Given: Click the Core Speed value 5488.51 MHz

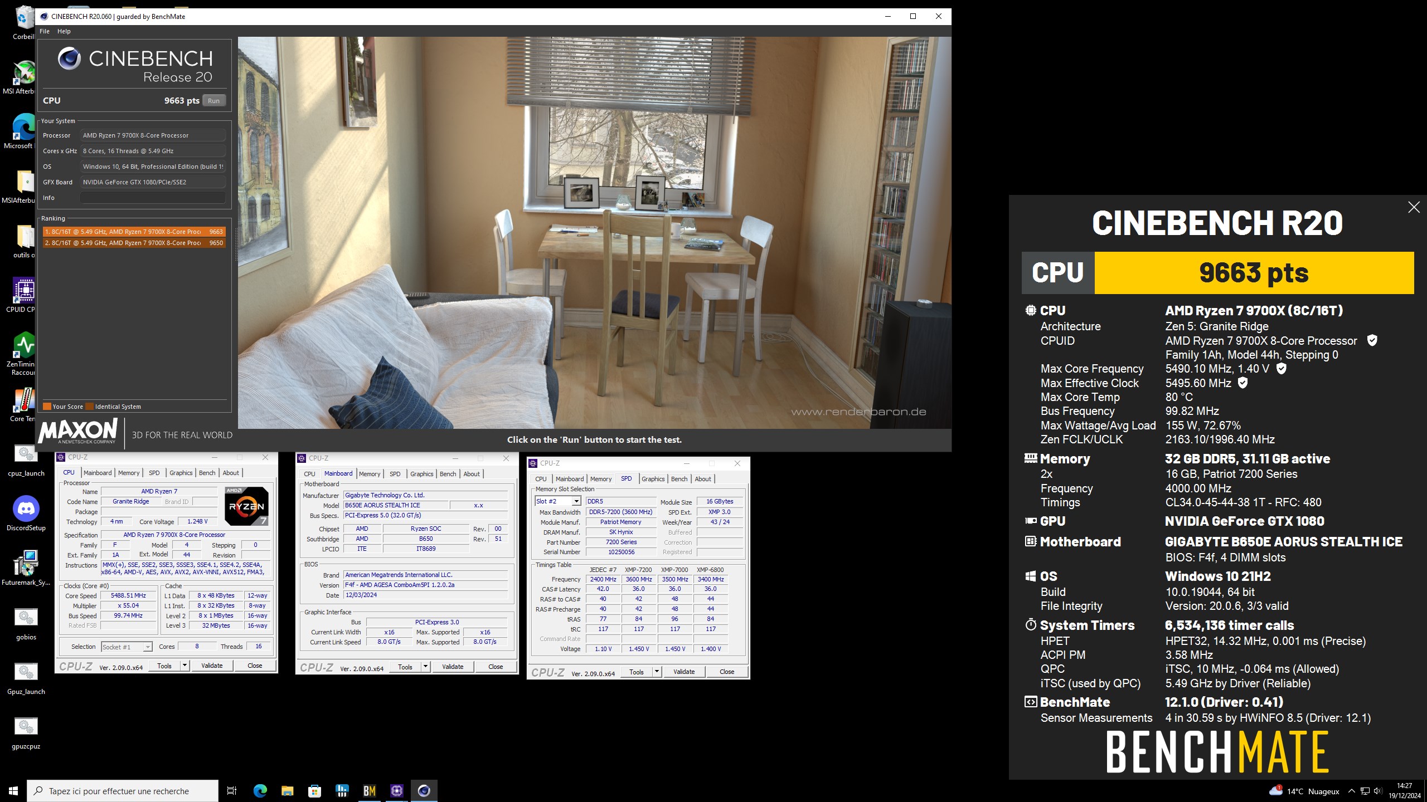Looking at the screenshot, I should pyautogui.click(x=128, y=595).
